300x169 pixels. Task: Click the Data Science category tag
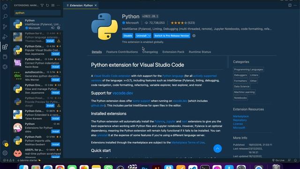pyautogui.click(x=242, y=86)
